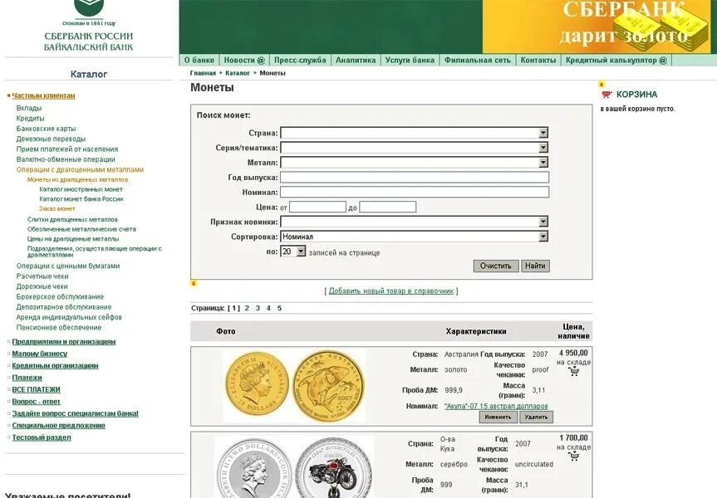This screenshot has width=717, height=498.
Task: Open Вопрос - ответ in the sidebar
Action: click(x=36, y=402)
